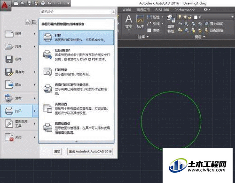Click Plot printer icon in quick access toolbar
This screenshot has width=235, height=183.
(x=43, y=3)
